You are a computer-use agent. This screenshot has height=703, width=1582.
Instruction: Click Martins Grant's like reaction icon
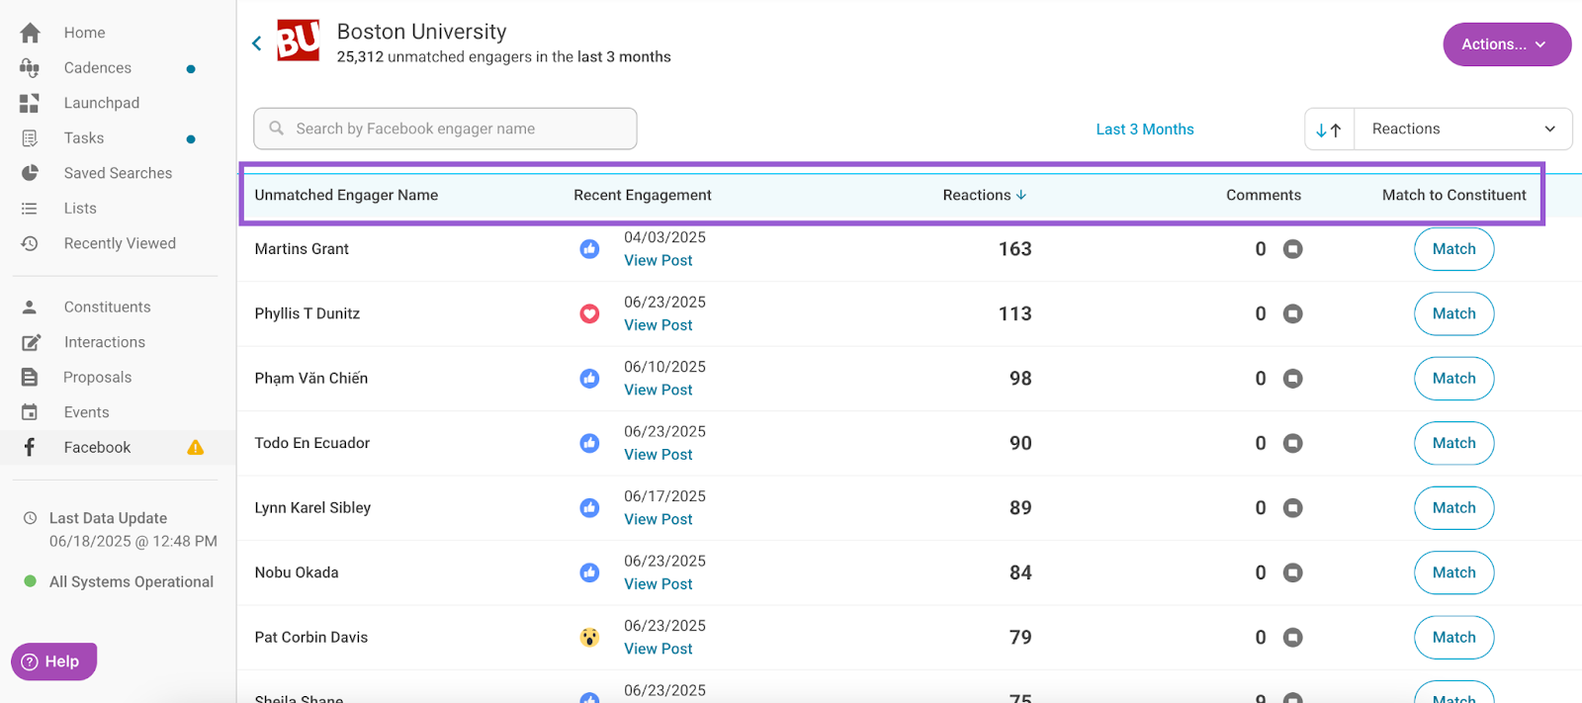click(x=589, y=249)
